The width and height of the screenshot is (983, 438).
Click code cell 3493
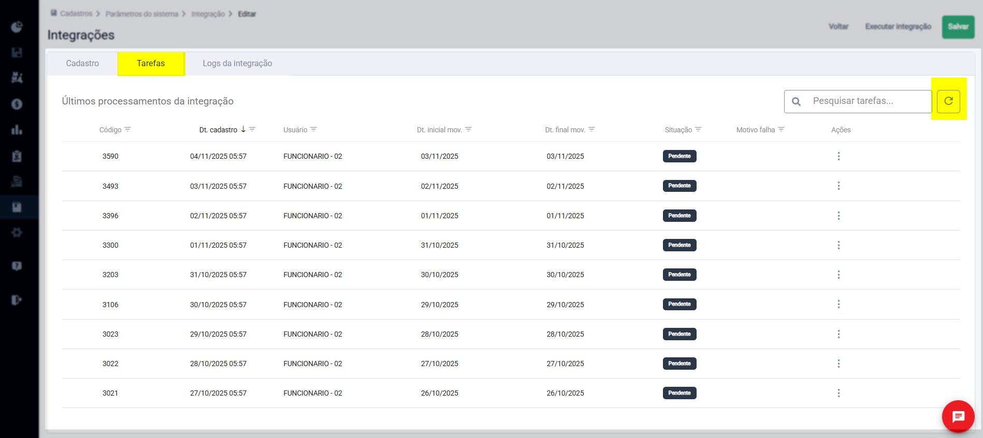click(110, 186)
